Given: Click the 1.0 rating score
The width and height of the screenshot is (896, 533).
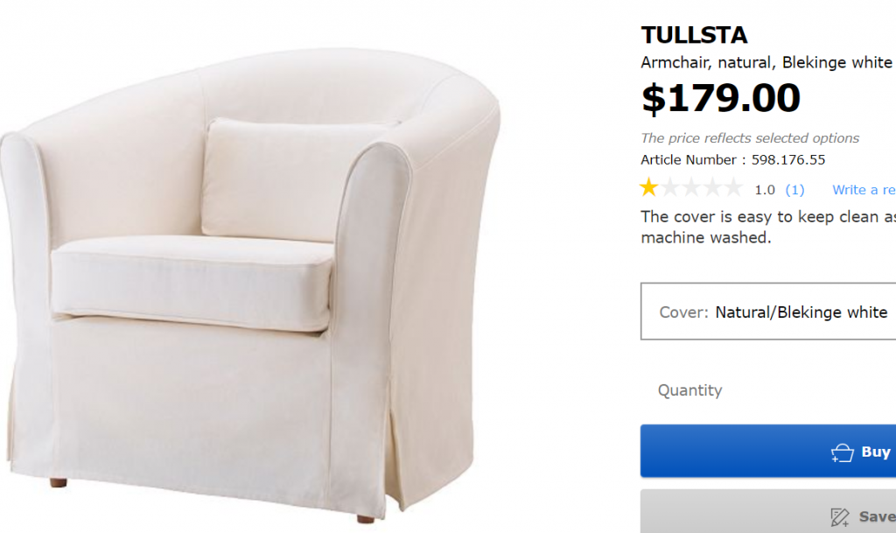Looking at the screenshot, I should (765, 190).
